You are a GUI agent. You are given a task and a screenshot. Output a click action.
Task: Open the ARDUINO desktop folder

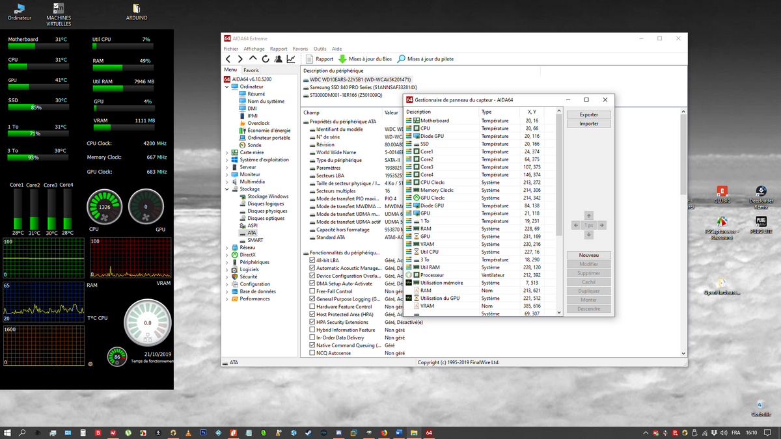tap(136, 12)
